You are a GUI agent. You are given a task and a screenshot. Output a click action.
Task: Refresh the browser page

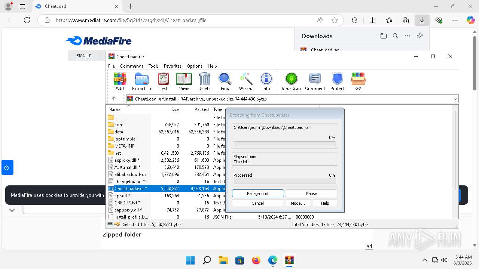tap(27, 20)
